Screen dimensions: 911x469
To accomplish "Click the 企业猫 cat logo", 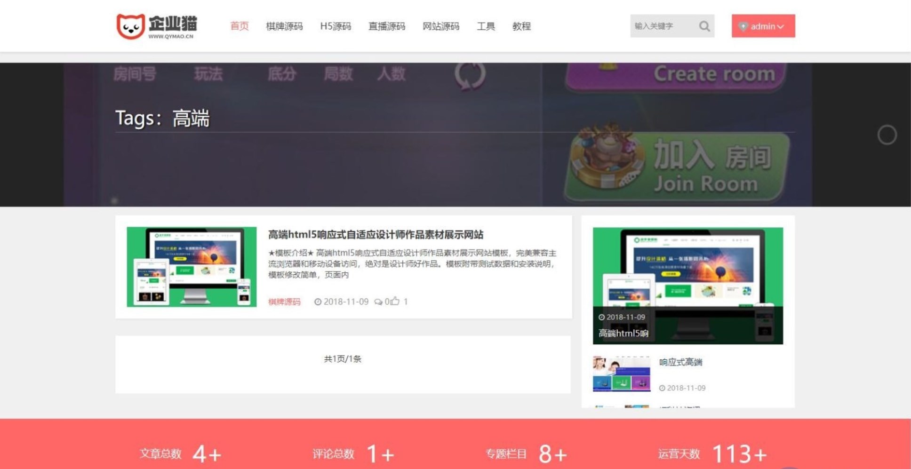I will pos(157,26).
